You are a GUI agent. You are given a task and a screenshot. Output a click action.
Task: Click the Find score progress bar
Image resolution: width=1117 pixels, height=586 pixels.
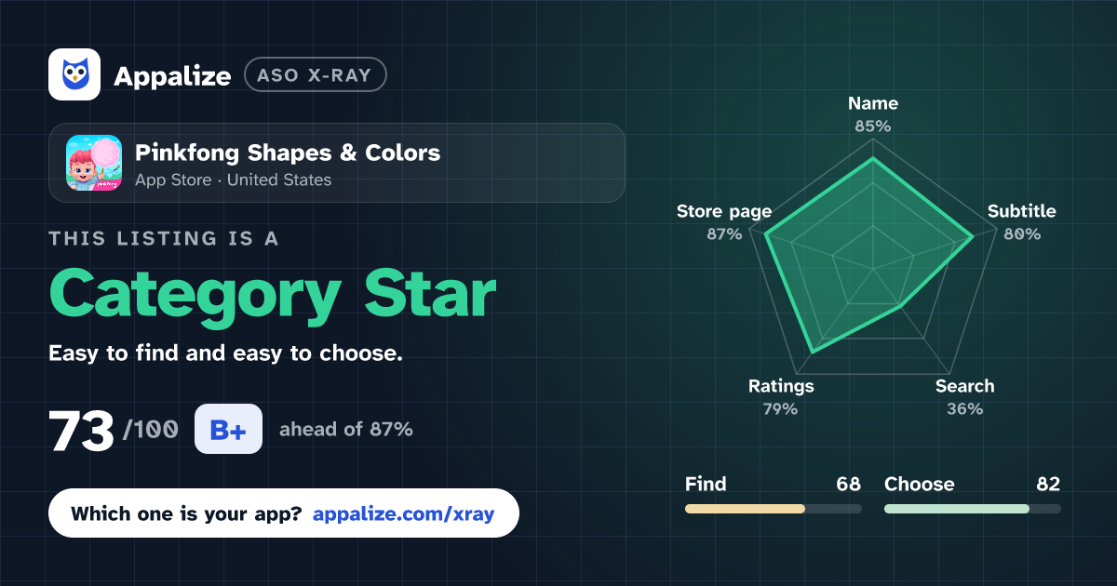773,509
